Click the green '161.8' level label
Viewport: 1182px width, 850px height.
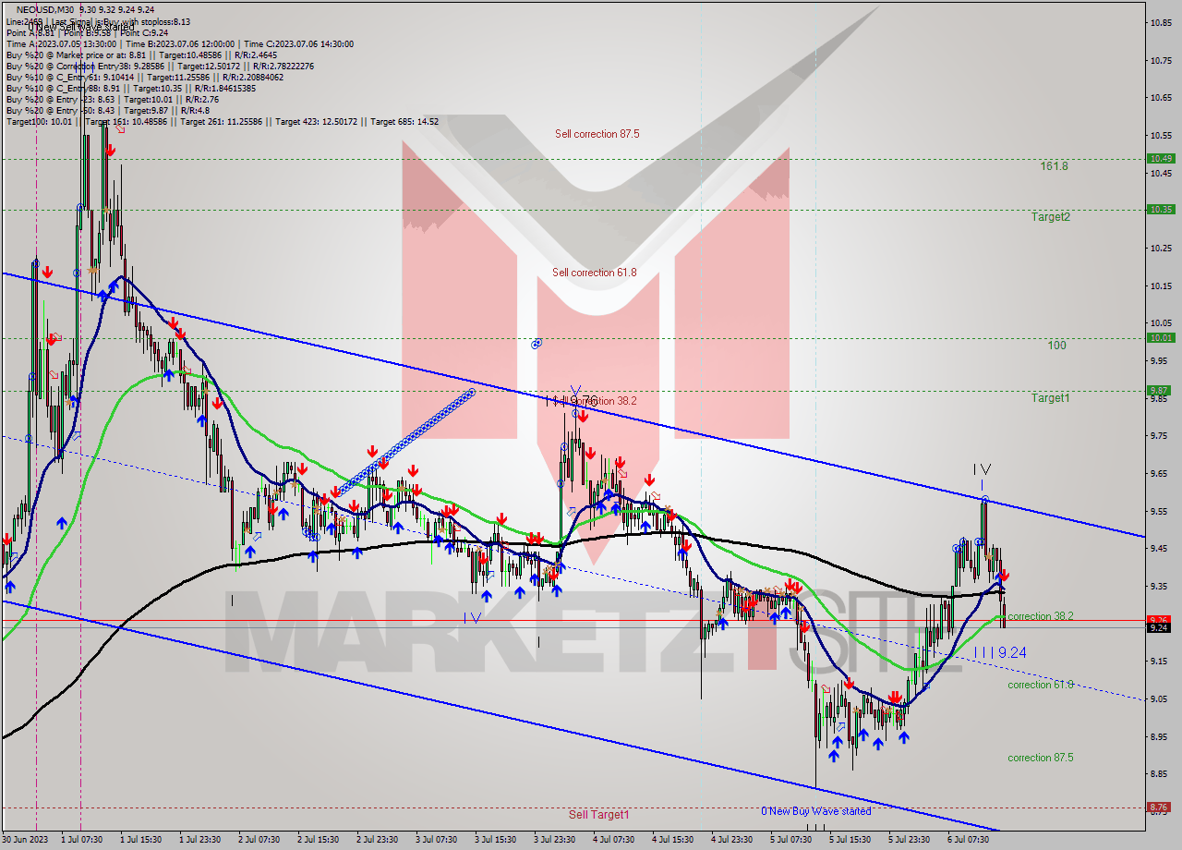[1054, 166]
